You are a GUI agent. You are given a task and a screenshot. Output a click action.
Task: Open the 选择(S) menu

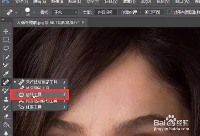point(111,2)
